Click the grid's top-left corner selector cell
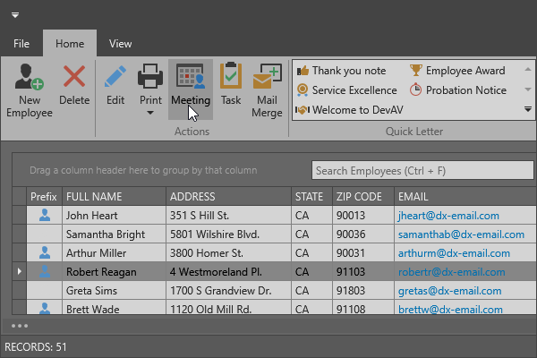This screenshot has height=358, width=537. pos(20,197)
